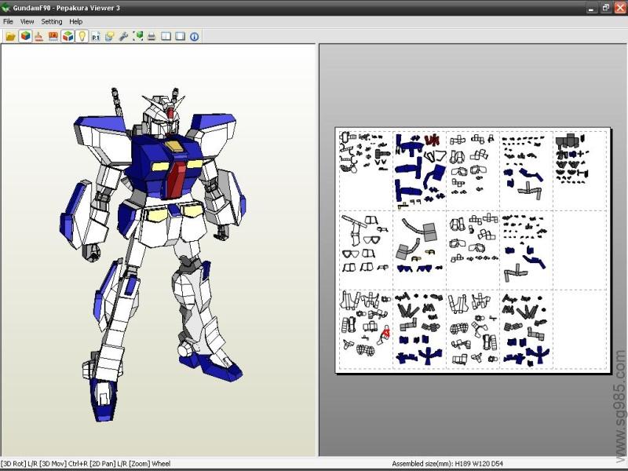This screenshot has height=471, width=628.
Task: Open the Help menu
Action: [x=76, y=21]
